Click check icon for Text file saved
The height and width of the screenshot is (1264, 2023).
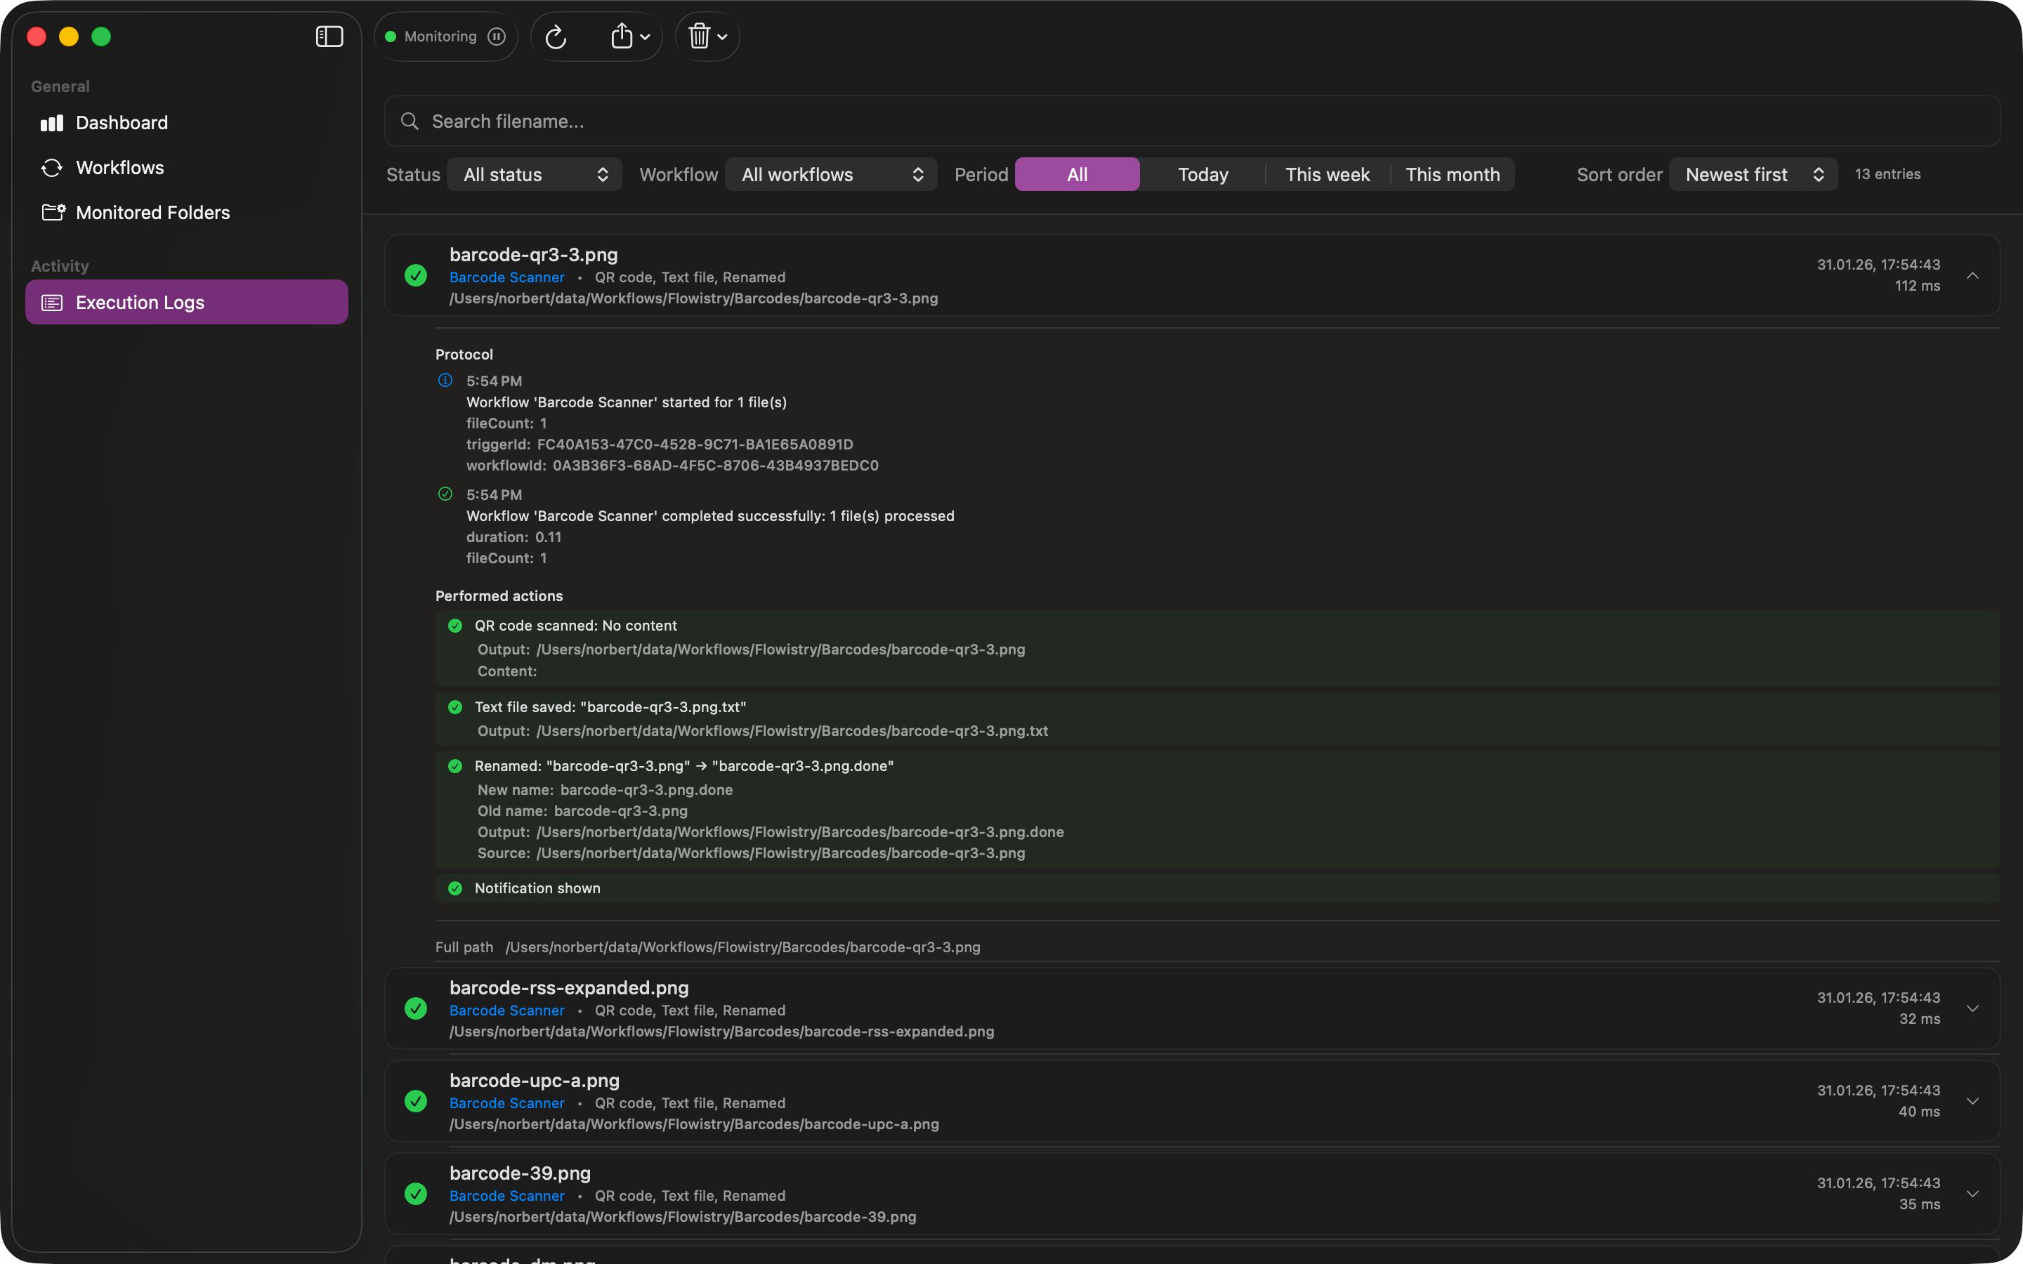click(456, 707)
